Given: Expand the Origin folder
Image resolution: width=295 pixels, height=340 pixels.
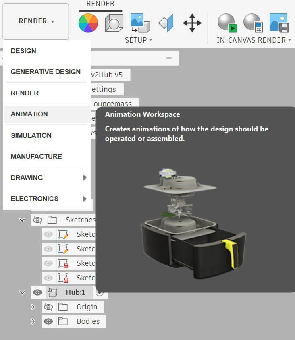Looking at the screenshot, I should (33, 307).
